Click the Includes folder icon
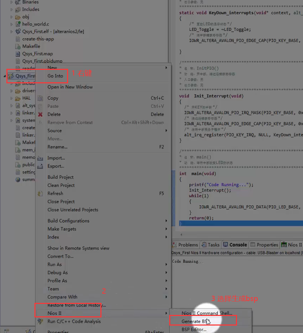The width and height of the screenshot is (303, 333). coord(18,10)
